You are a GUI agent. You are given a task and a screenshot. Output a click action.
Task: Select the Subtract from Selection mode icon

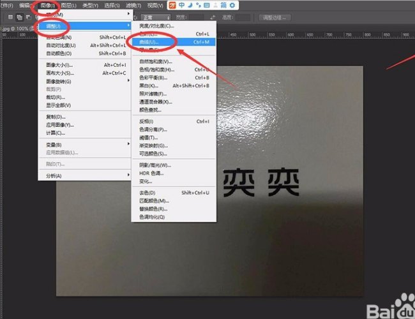pyautogui.click(x=28, y=17)
